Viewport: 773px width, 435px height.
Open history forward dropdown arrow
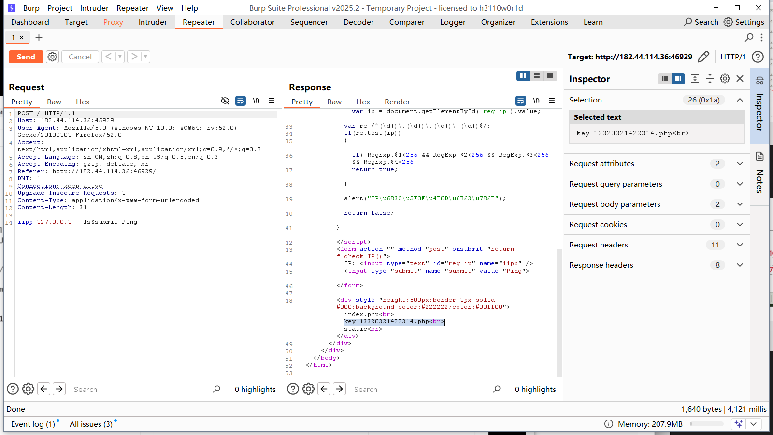(x=145, y=57)
